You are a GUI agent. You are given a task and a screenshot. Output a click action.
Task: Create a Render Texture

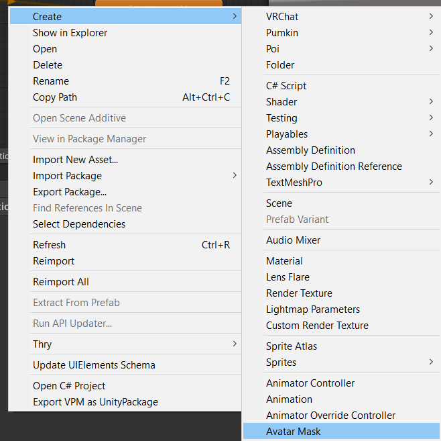pos(341,293)
